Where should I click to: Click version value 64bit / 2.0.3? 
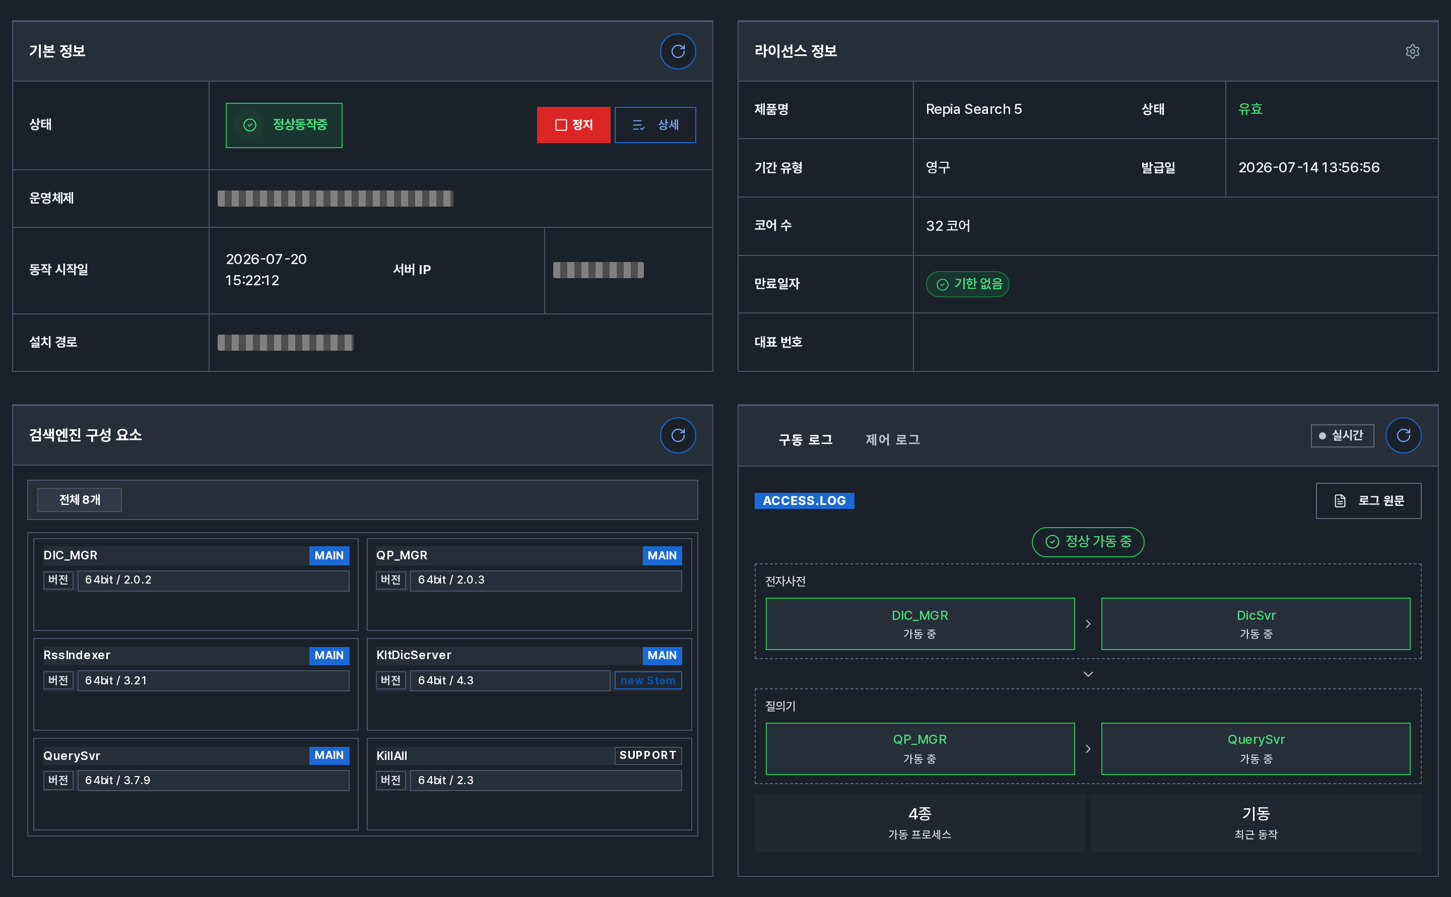[x=546, y=580]
